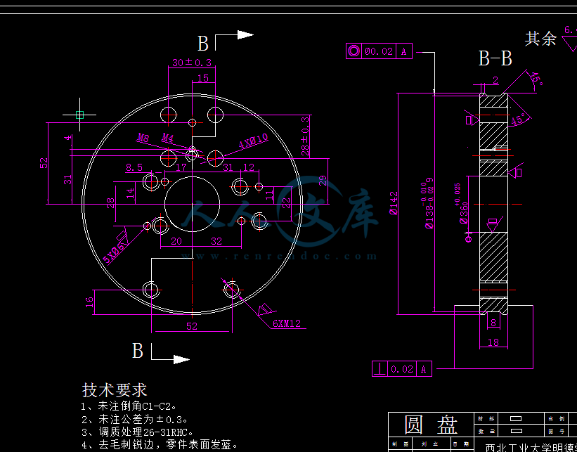The width and height of the screenshot is (577, 452).
Task: Click the 22 vertical dimension
Action: [286, 203]
